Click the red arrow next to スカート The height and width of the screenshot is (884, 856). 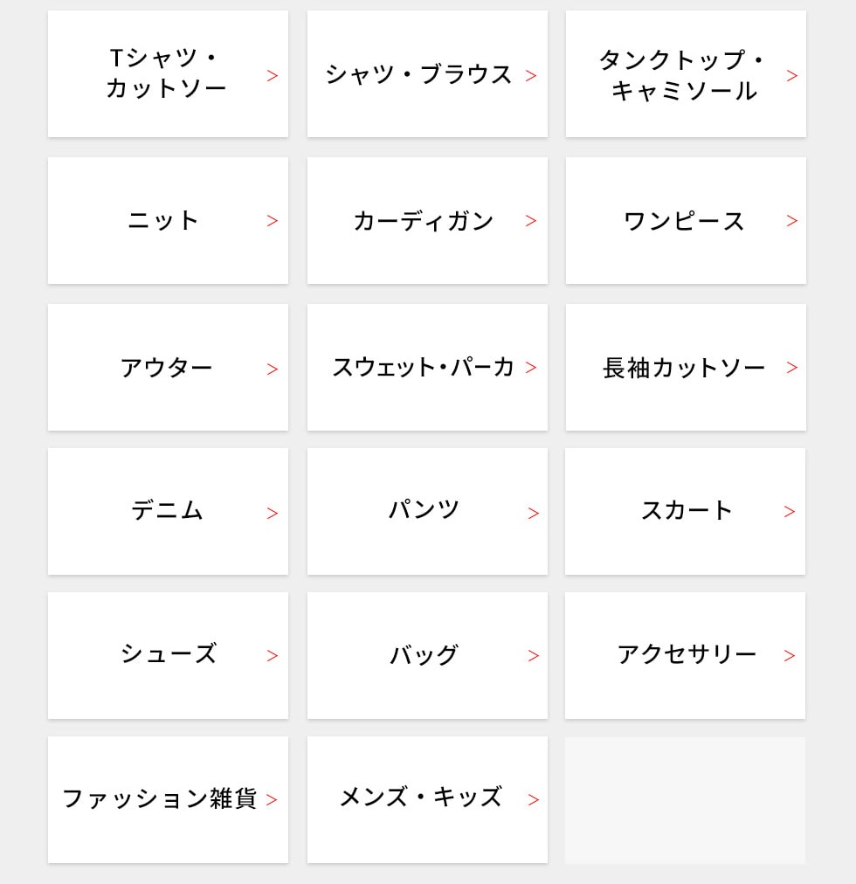pos(790,512)
